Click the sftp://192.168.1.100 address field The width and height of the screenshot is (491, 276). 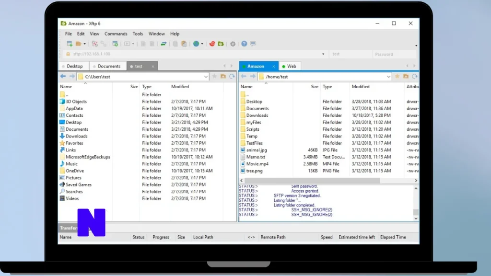(196, 54)
